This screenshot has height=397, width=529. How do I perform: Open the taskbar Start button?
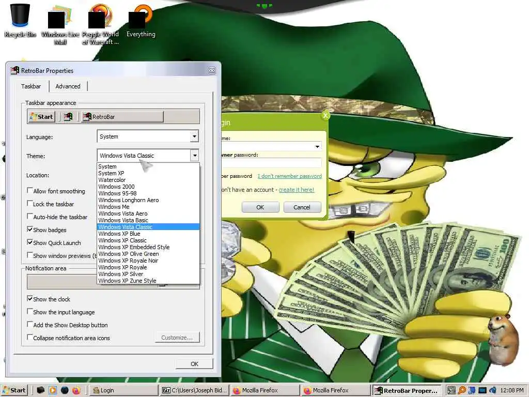point(14,390)
